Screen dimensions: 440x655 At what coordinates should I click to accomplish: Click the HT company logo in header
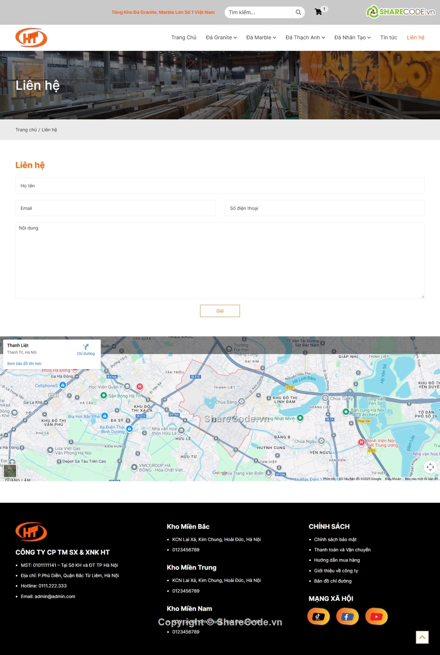coord(31,37)
